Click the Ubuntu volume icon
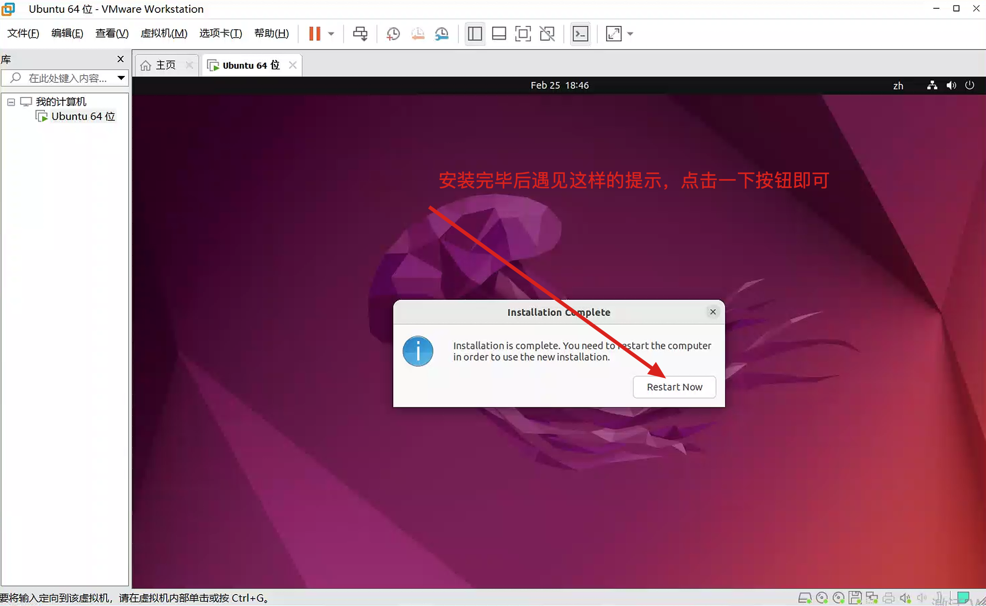986x606 pixels. (x=951, y=85)
